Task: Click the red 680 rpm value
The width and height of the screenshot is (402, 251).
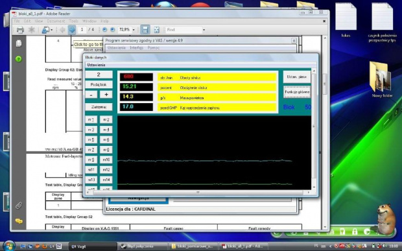Action: click(136, 77)
